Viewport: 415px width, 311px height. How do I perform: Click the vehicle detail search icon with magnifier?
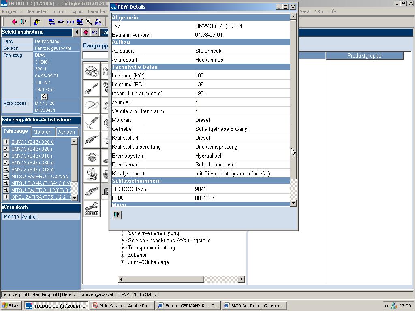(98, 22)
